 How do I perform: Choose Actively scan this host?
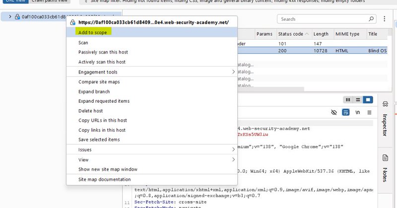(x=152, y=62)
